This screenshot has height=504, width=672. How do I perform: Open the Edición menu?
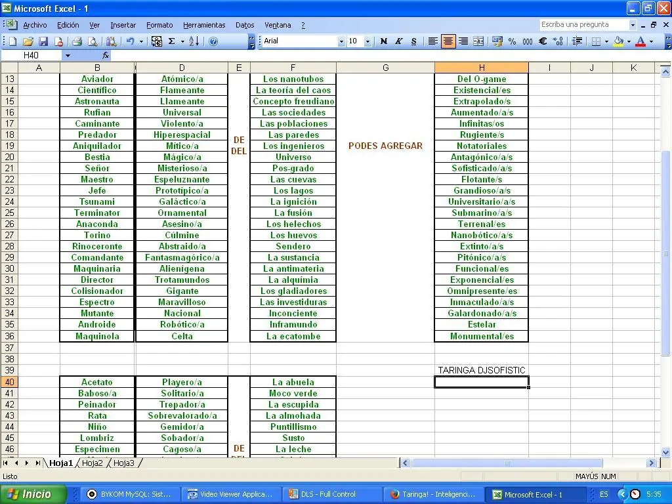(68, 25)
